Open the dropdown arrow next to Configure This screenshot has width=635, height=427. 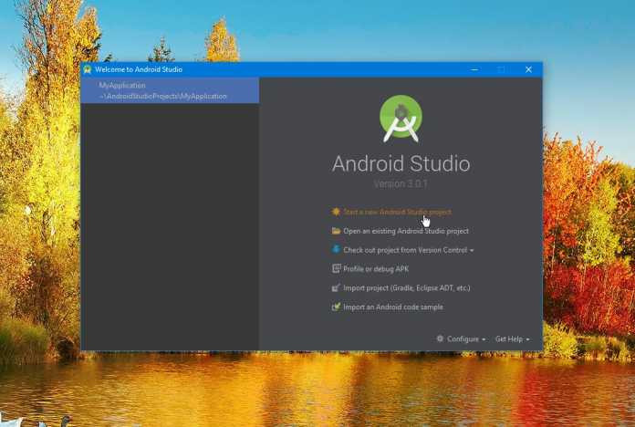[484, 339]
